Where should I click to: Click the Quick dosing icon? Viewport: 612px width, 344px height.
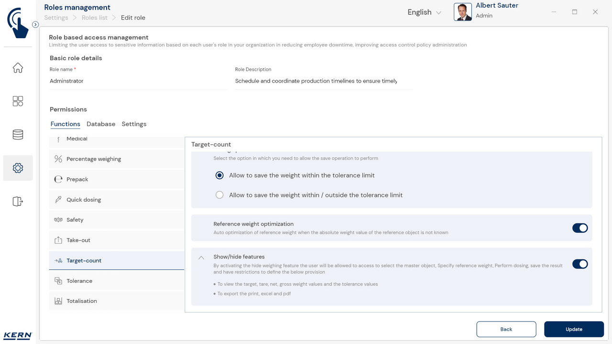[x=58, y=200]
